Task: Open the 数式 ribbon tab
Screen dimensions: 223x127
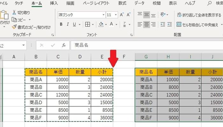Action: [x=122, y=3]
